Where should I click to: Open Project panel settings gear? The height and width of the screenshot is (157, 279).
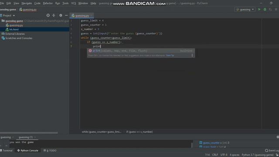point(61,16)
